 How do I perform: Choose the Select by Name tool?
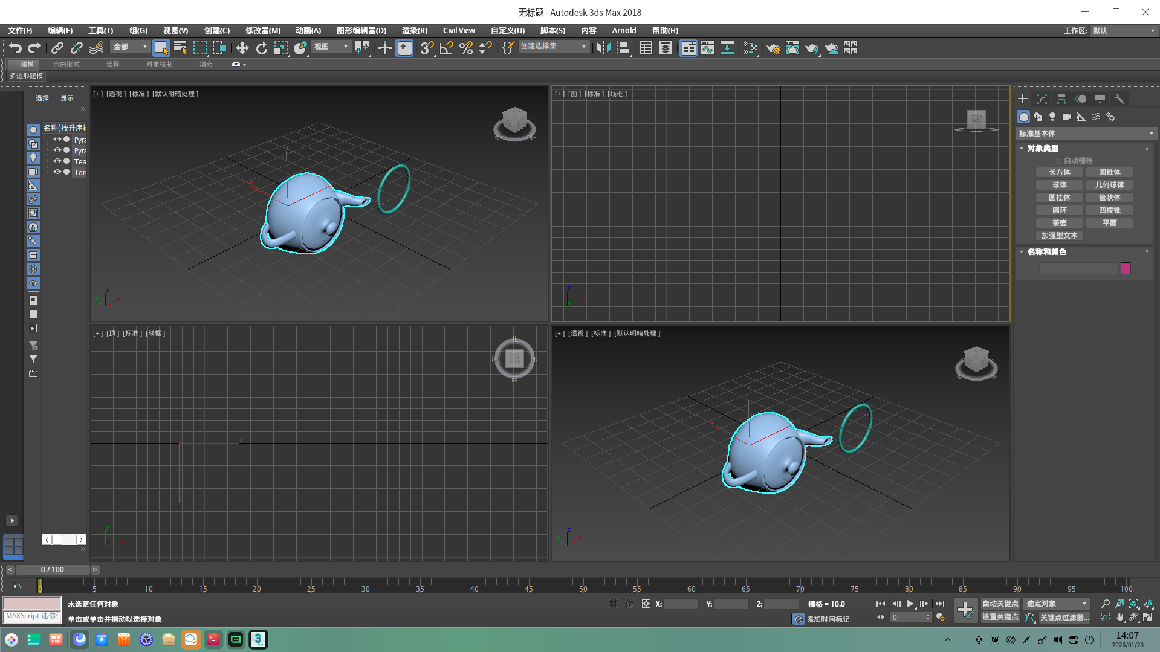180,48
